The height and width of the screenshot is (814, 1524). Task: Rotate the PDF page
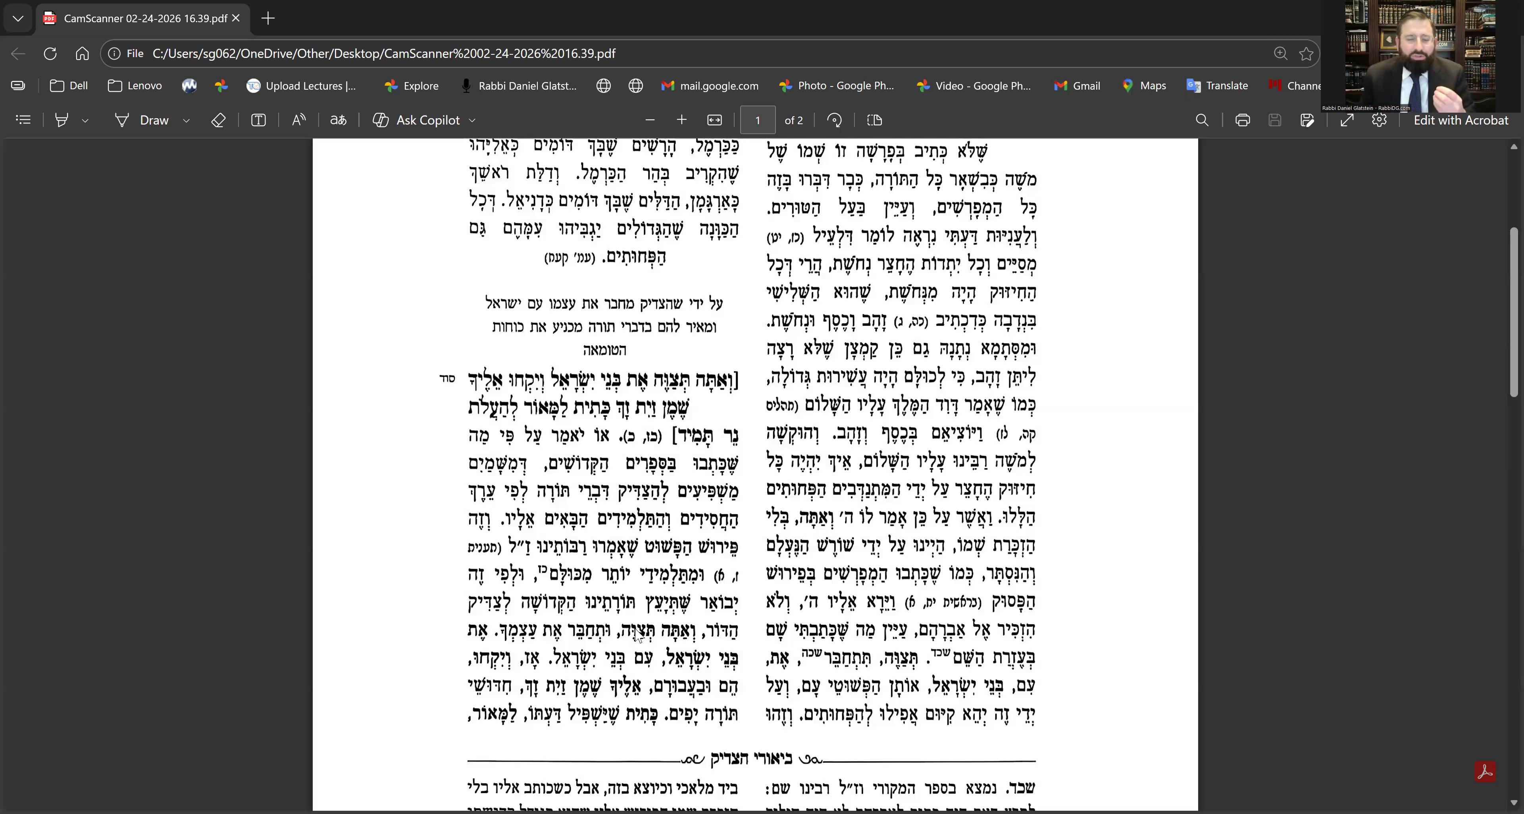835,120
